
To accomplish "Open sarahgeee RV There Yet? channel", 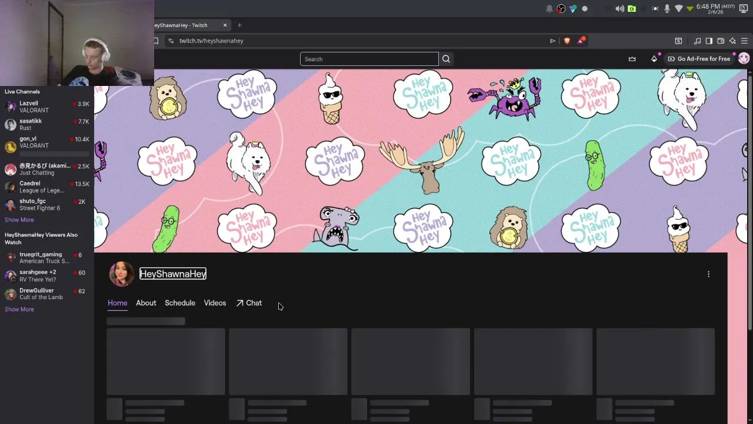I will (x=47, y=276).
